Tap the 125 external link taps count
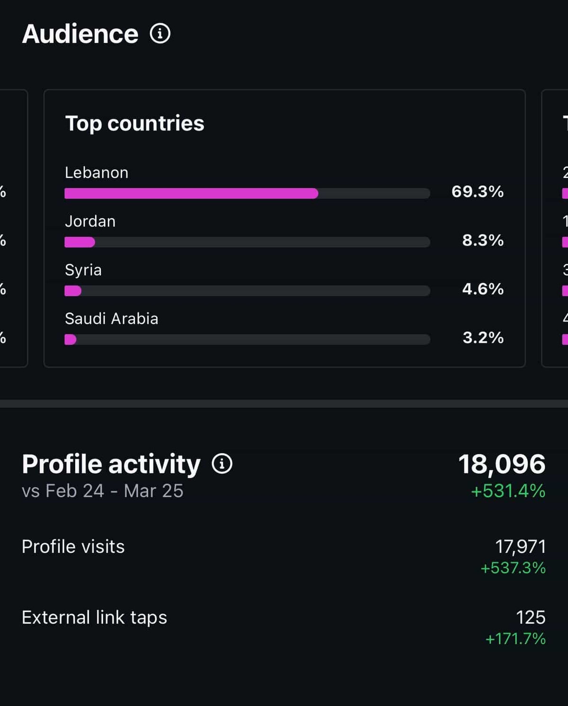 (531, 617)
